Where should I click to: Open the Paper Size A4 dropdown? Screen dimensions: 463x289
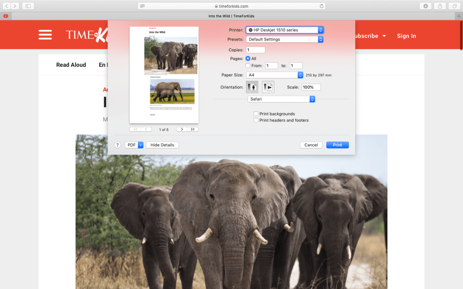click(274, 75)
